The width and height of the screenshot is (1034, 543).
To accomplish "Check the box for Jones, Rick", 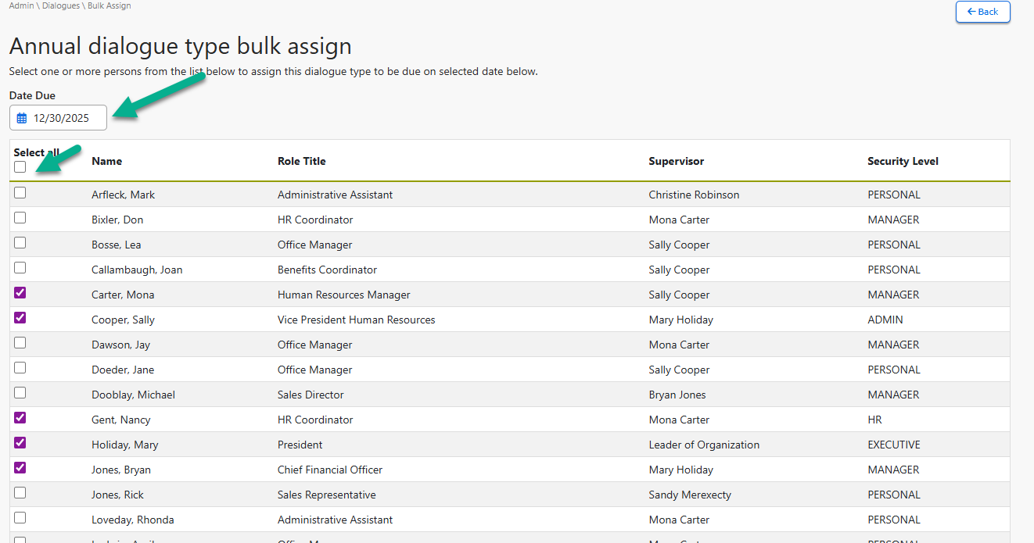I will (x=20, y=493).
